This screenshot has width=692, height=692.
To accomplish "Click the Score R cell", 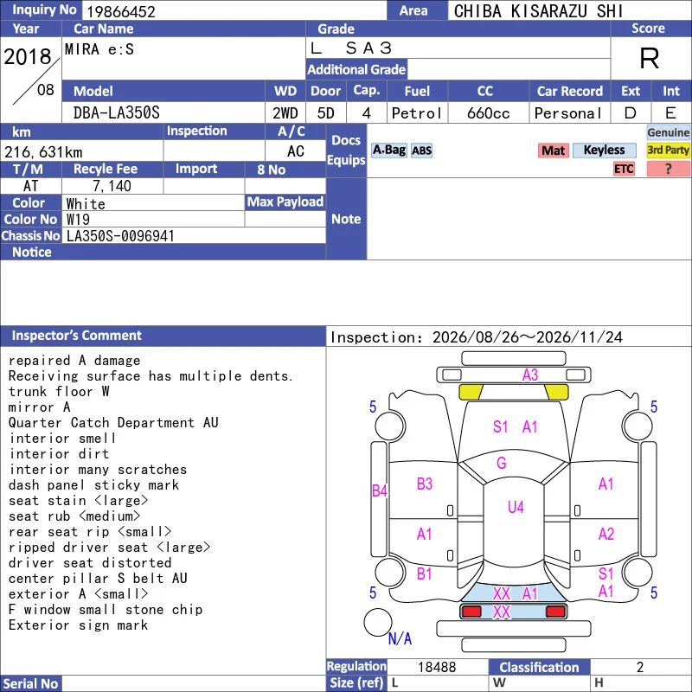I will [x=650, y=58].
